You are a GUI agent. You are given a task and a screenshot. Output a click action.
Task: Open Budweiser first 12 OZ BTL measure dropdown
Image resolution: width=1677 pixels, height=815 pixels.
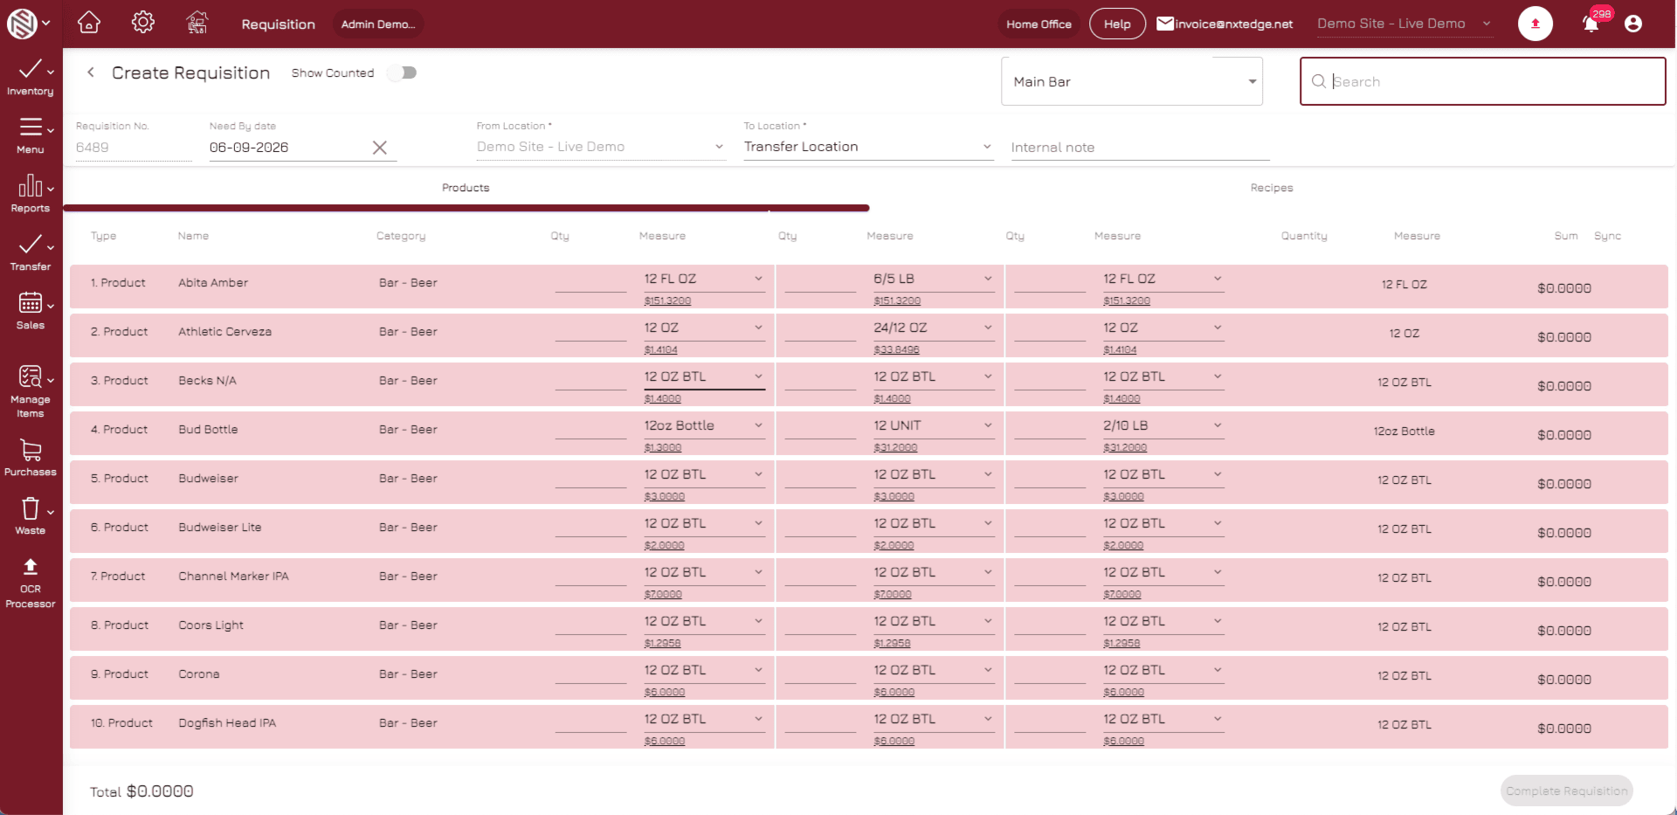(704, 474)
